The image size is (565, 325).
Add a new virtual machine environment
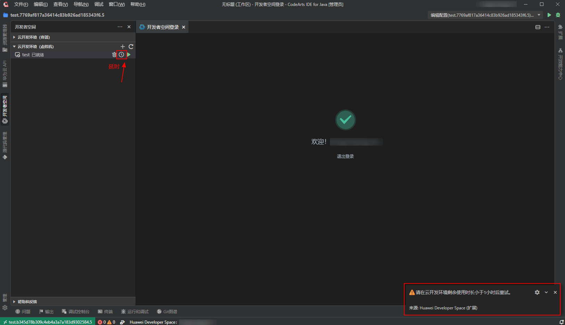click(122, 47)
